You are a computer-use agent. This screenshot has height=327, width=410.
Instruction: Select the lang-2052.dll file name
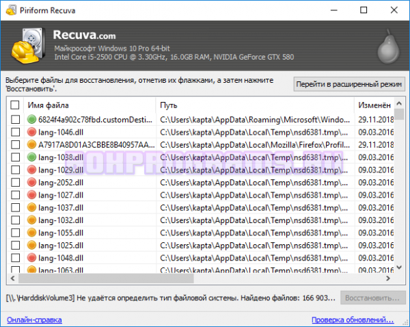point(61,183)
